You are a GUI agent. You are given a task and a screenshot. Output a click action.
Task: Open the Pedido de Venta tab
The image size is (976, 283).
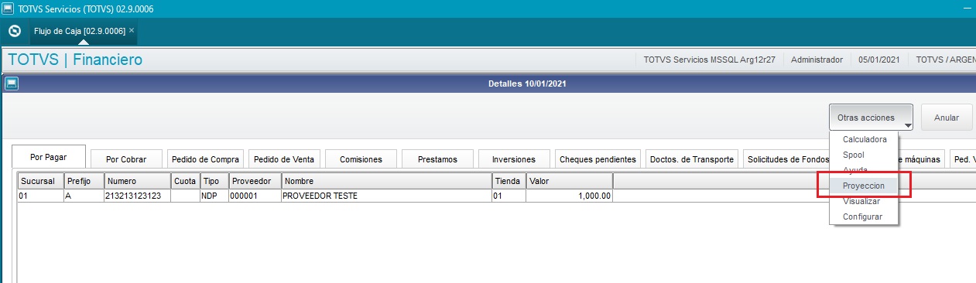pos(284,159)
